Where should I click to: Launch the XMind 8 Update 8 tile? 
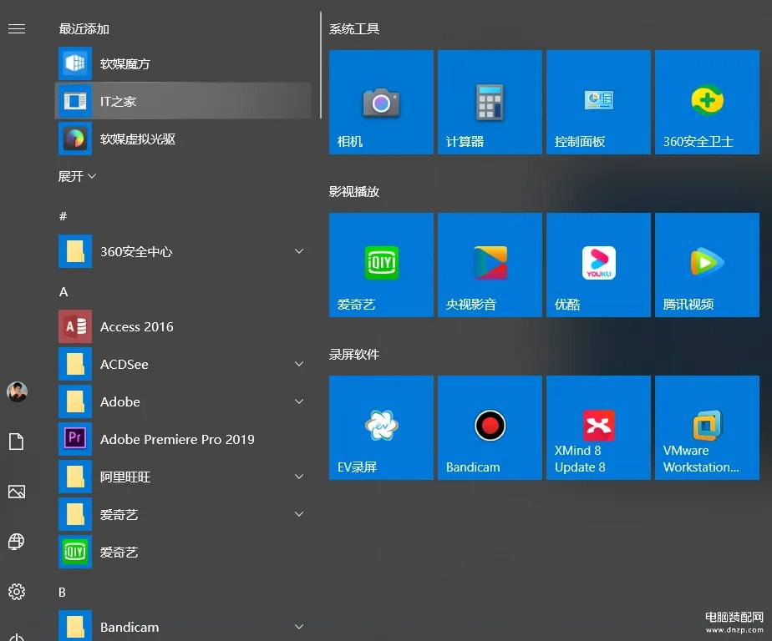[598, 426]
